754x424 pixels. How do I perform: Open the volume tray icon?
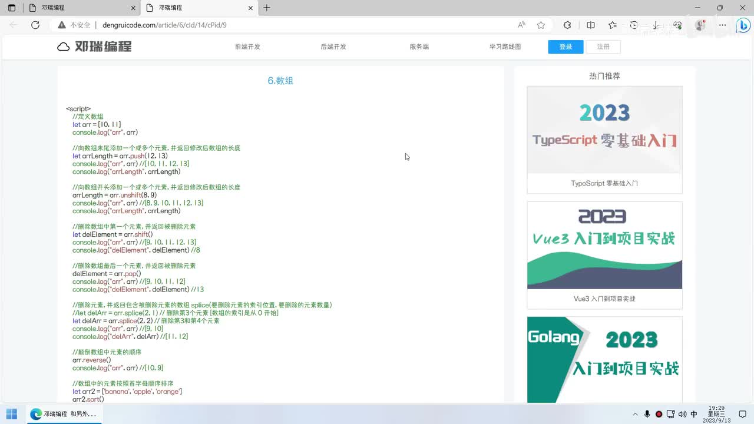pyautogui.click(x=682, y=414)
